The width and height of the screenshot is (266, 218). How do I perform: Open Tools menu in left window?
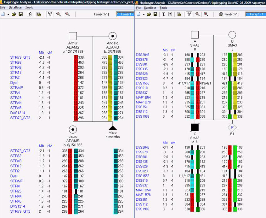coord(29,8)
